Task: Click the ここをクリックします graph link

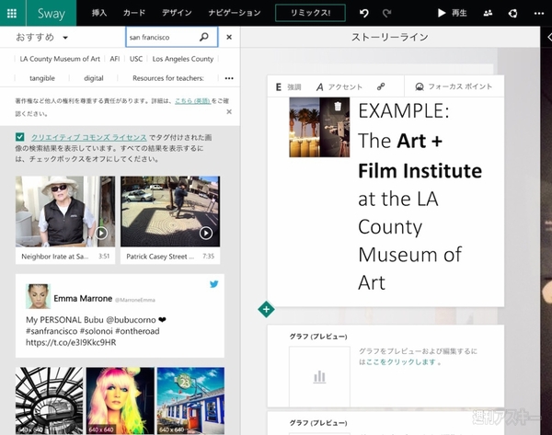Action: coord(400,361)
